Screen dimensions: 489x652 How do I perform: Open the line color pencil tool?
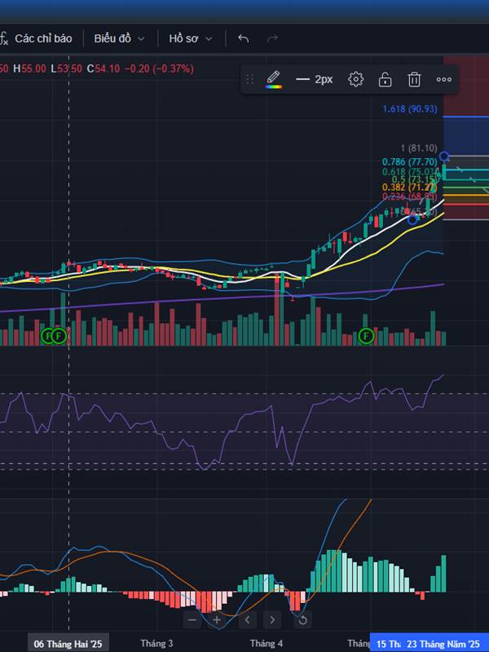pyautogui.click(x=273, y=79)
